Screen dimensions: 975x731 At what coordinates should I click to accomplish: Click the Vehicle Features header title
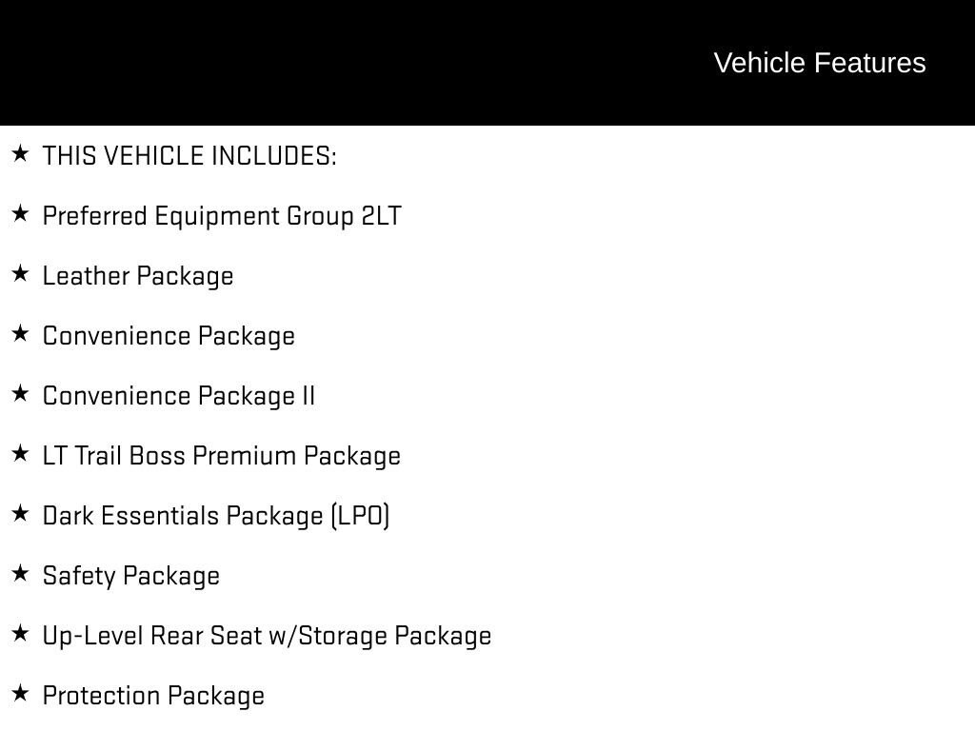(x=819, y=63)
